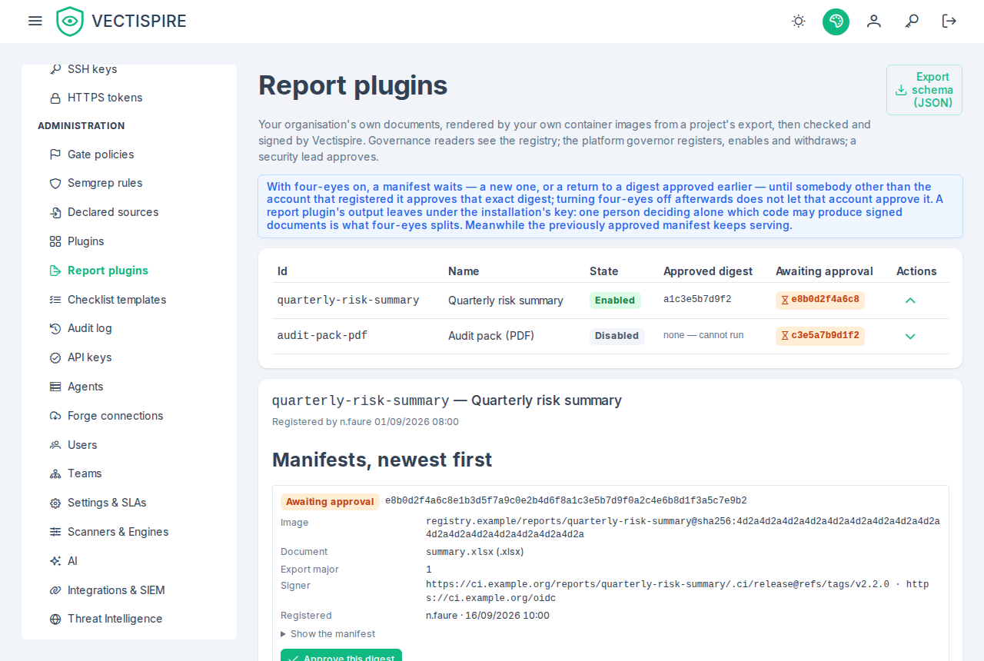984x661 pixels.
Task: Click the API keys check-circle icon
Action: [x=55, y=357]
